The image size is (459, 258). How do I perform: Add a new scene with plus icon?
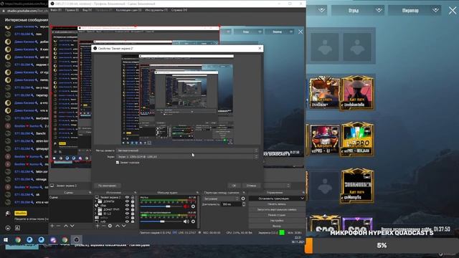[52, 226]
